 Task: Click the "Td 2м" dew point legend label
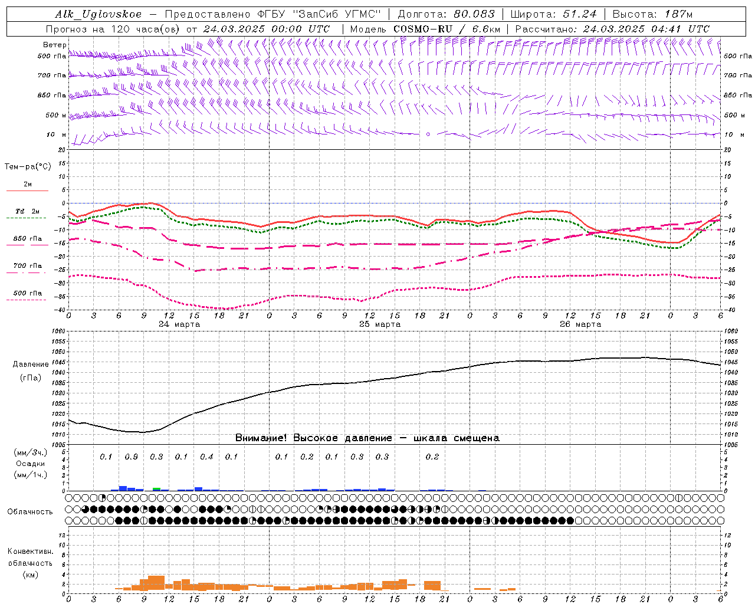click(x=27, y=211)
